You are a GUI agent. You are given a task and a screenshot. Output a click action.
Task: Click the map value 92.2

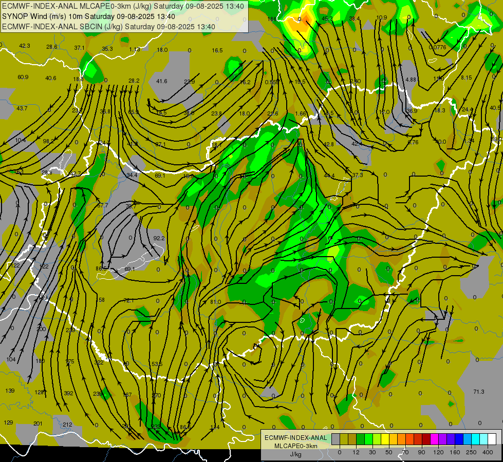pyautogui.click(x=159, y=238)
